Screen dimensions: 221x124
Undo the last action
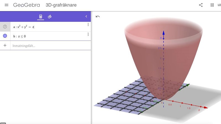(x=98, y=16)
